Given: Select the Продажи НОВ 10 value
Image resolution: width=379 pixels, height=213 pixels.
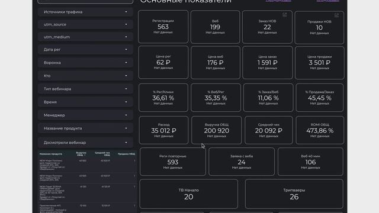Looking at the screenshot, I should [x=319, y=28].
